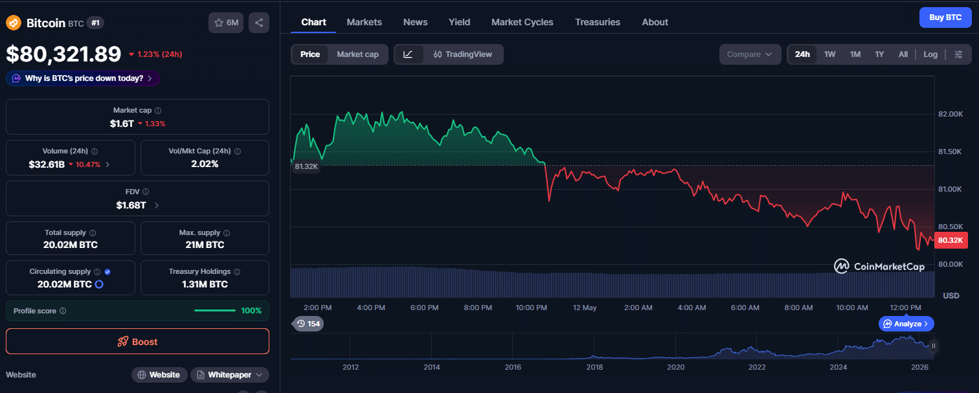Select Price chart mode
Screen dimensions: 979x393
point(310,54)
